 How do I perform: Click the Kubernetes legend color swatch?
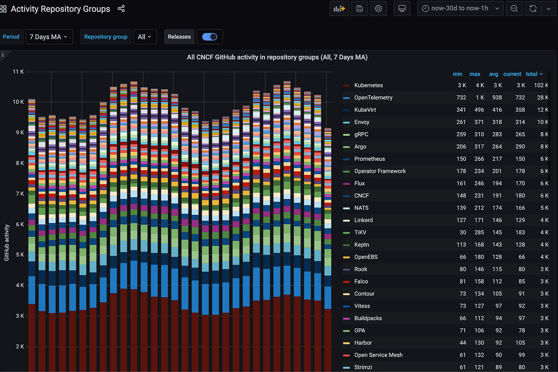tap(347, 85)
